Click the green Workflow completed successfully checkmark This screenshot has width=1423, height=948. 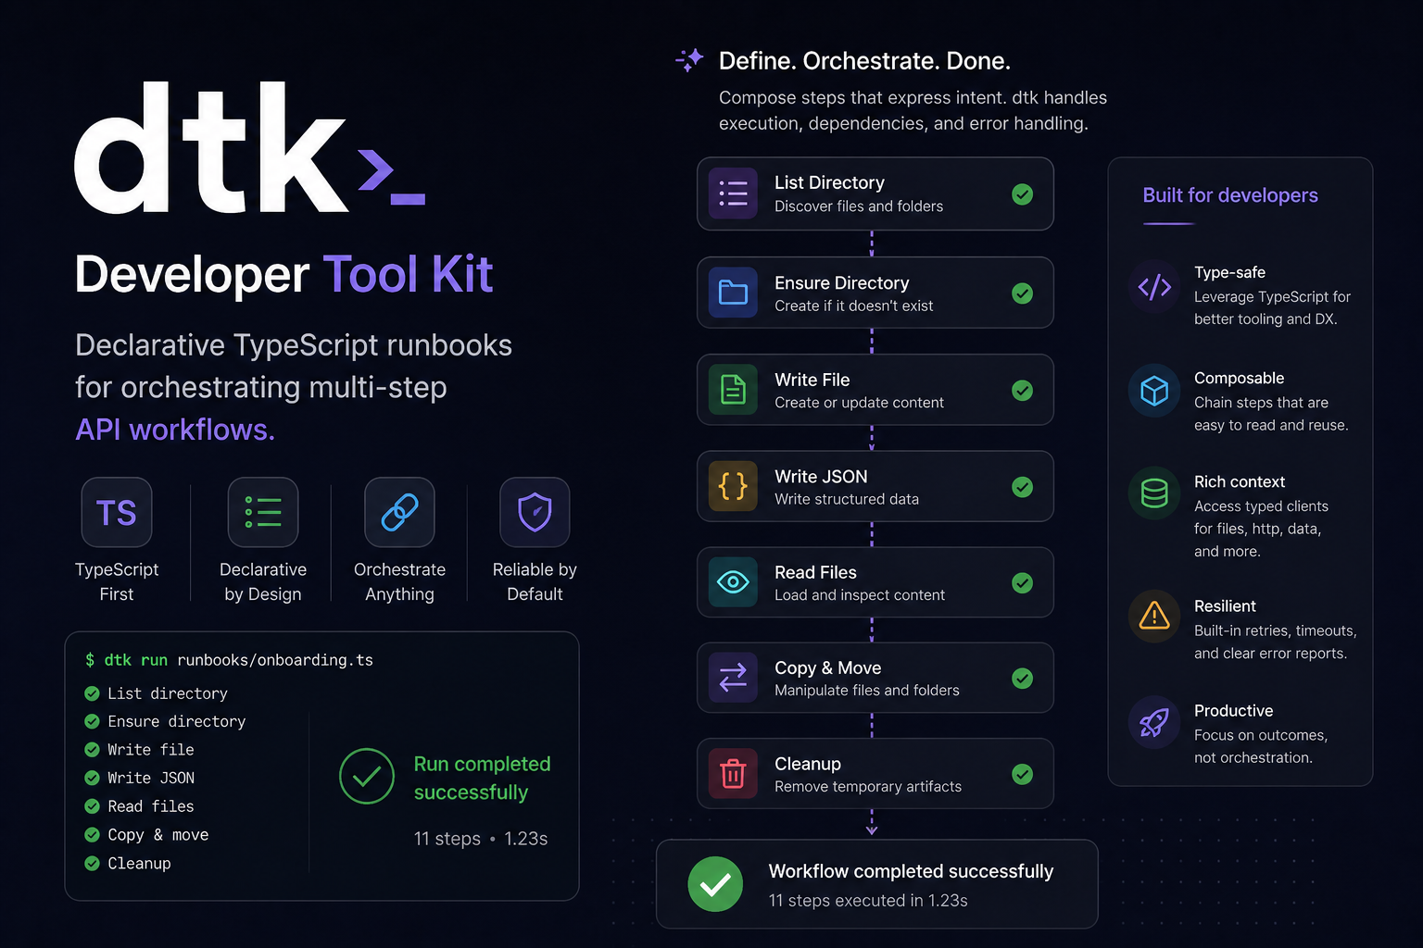point(715,884)
